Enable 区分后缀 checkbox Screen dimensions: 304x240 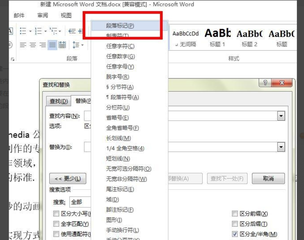[x=235, y=224]
